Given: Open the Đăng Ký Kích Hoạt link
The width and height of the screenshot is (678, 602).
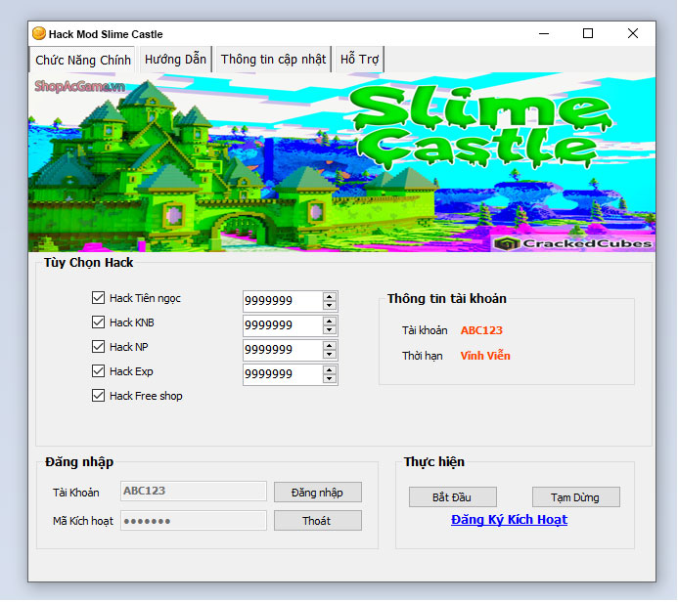Looking at the screenshot, I should (509, 520).
